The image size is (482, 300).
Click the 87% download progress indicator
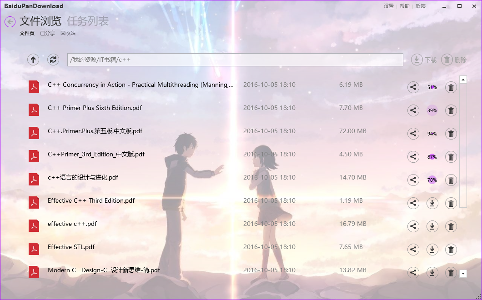pyautogui.click(x=432, y=157)
